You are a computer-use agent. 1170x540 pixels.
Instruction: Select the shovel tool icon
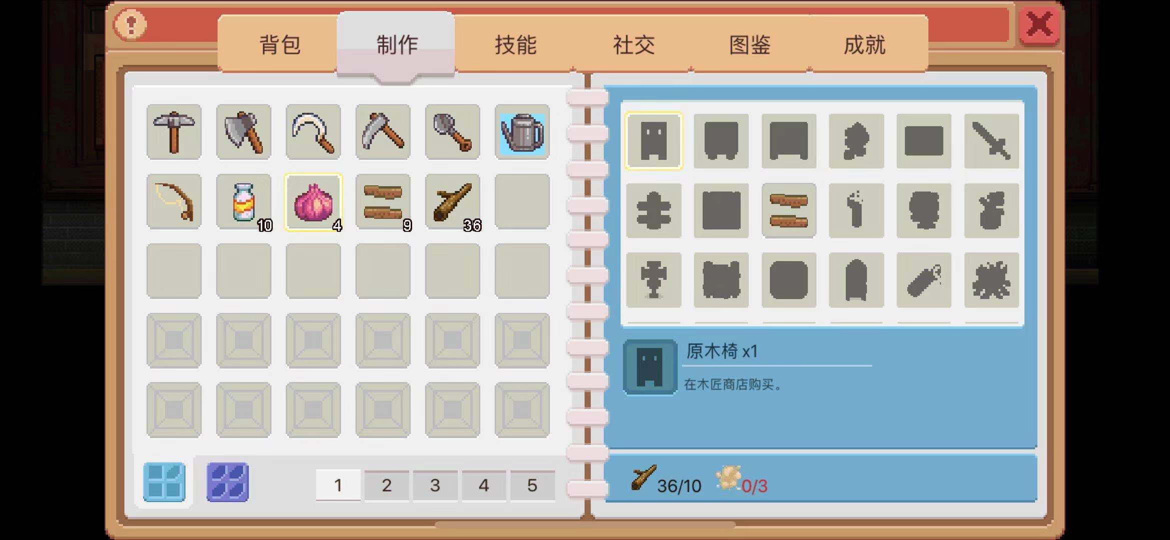(x=452, y=132)
